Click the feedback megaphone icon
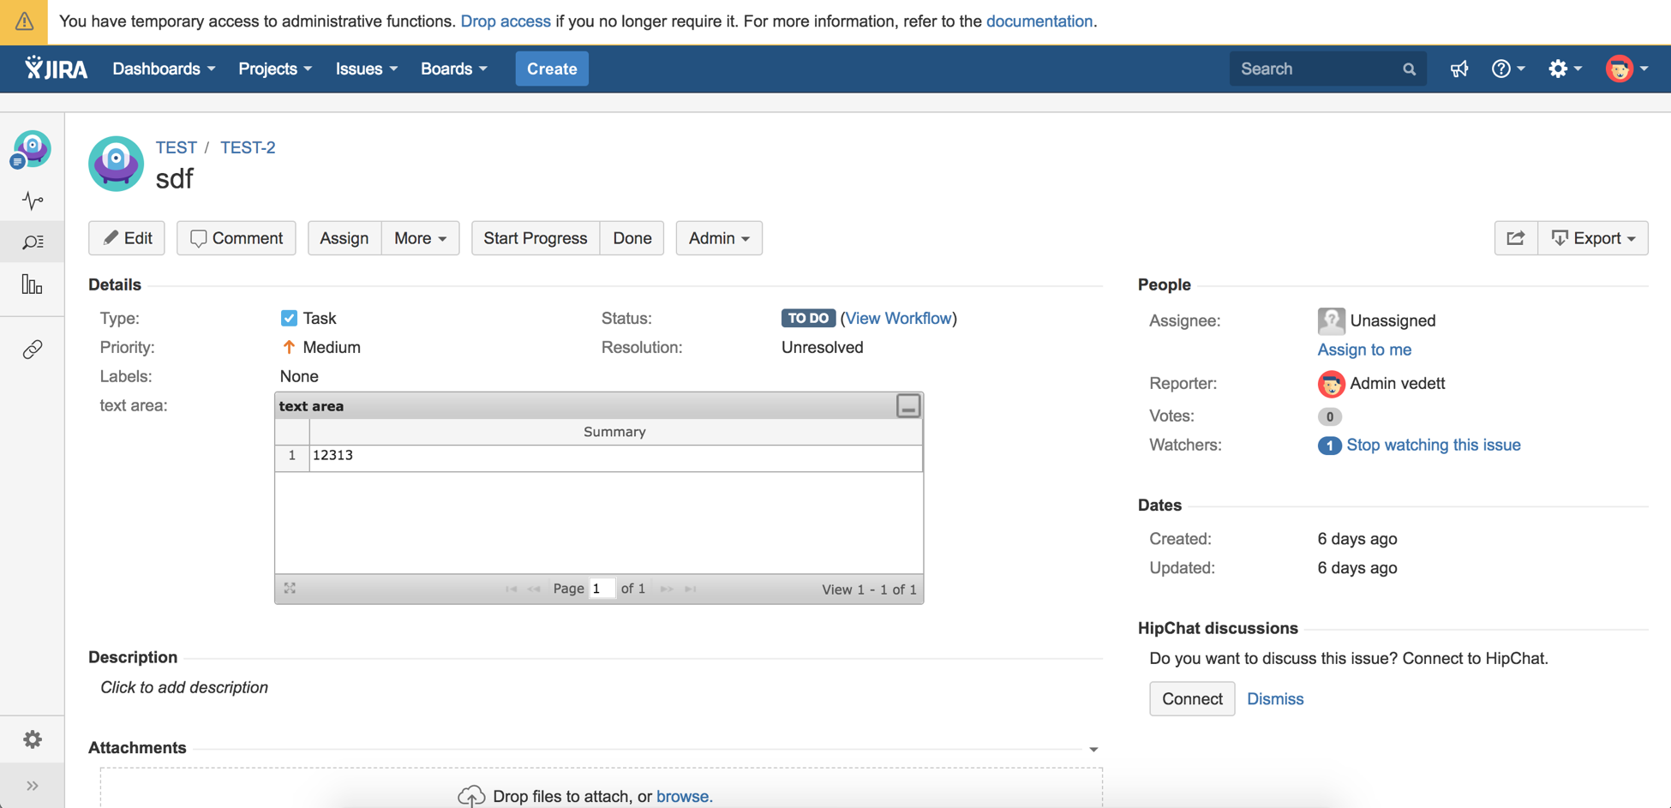This screenshot has height=808, width=1671. [1458, 69]
